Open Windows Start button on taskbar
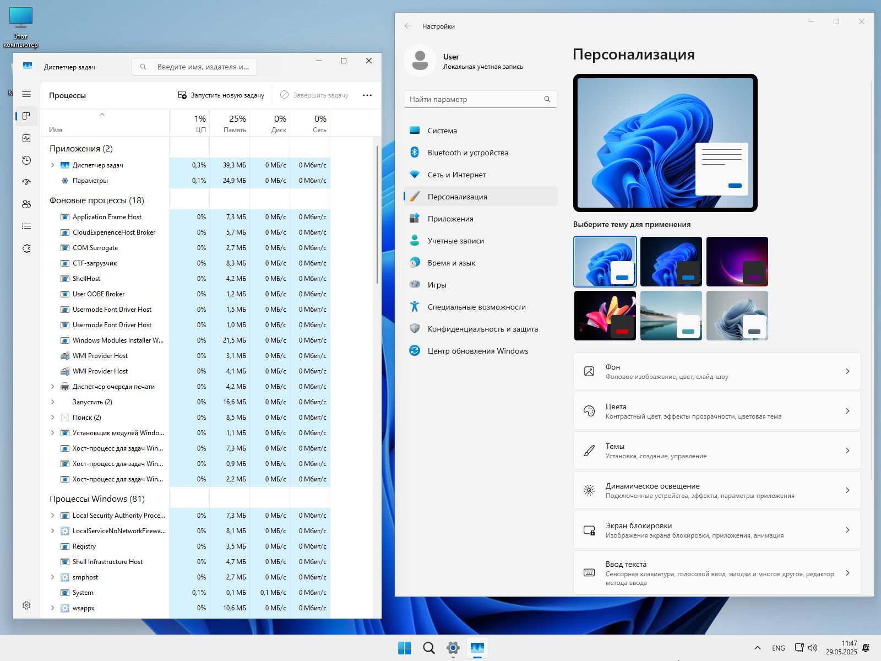 pyautogui.click(x=405, y=648)
